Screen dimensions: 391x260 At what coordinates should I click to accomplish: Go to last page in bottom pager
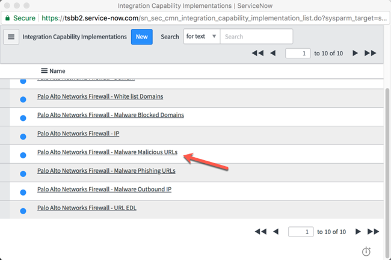(x=374, y=232)
